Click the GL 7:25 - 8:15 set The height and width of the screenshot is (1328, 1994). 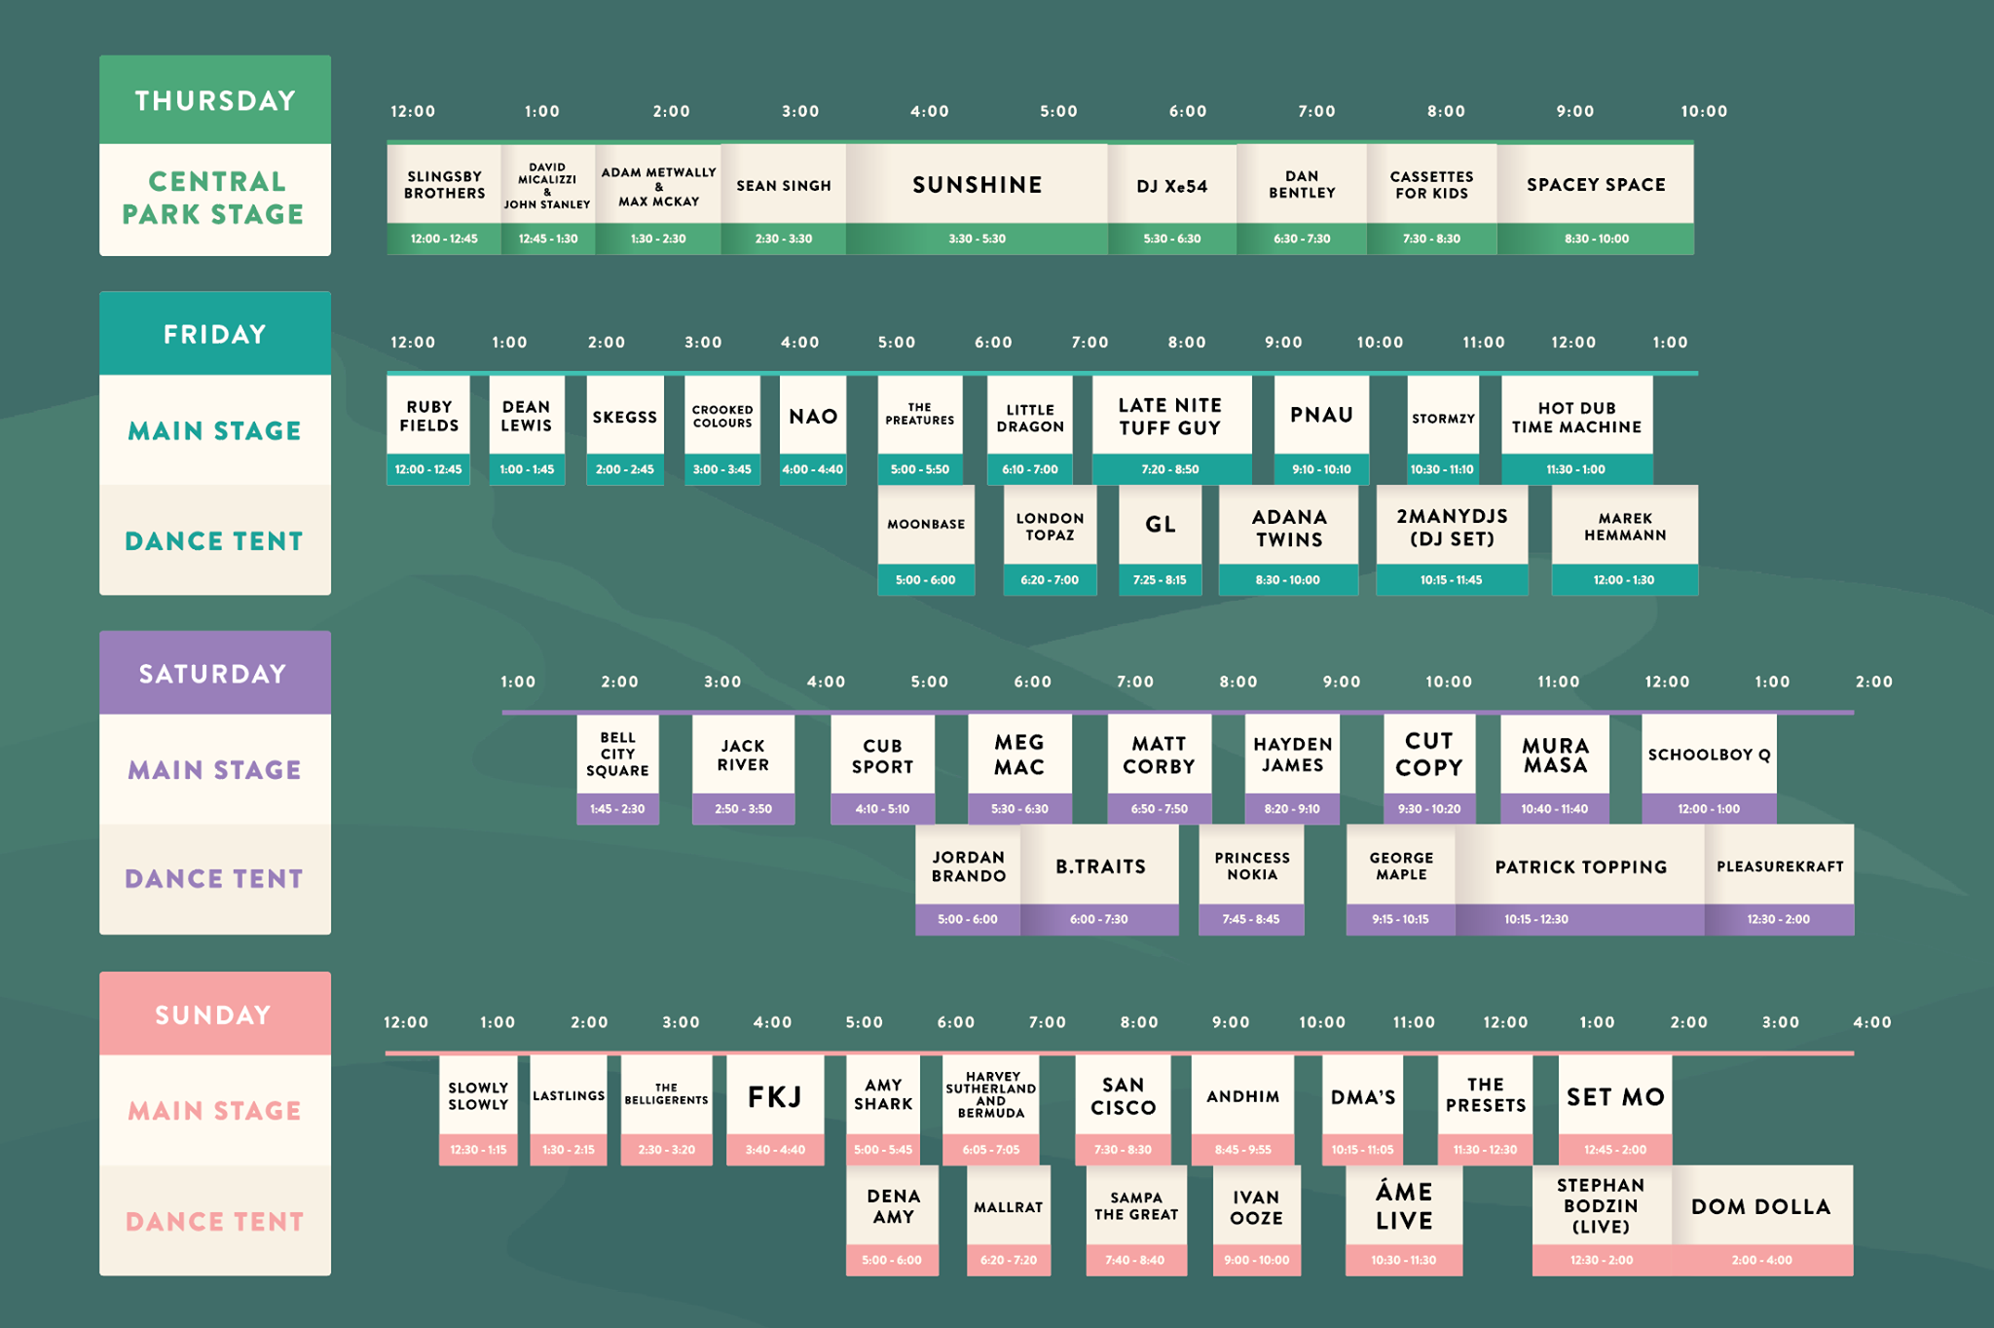coord(1160,540)
